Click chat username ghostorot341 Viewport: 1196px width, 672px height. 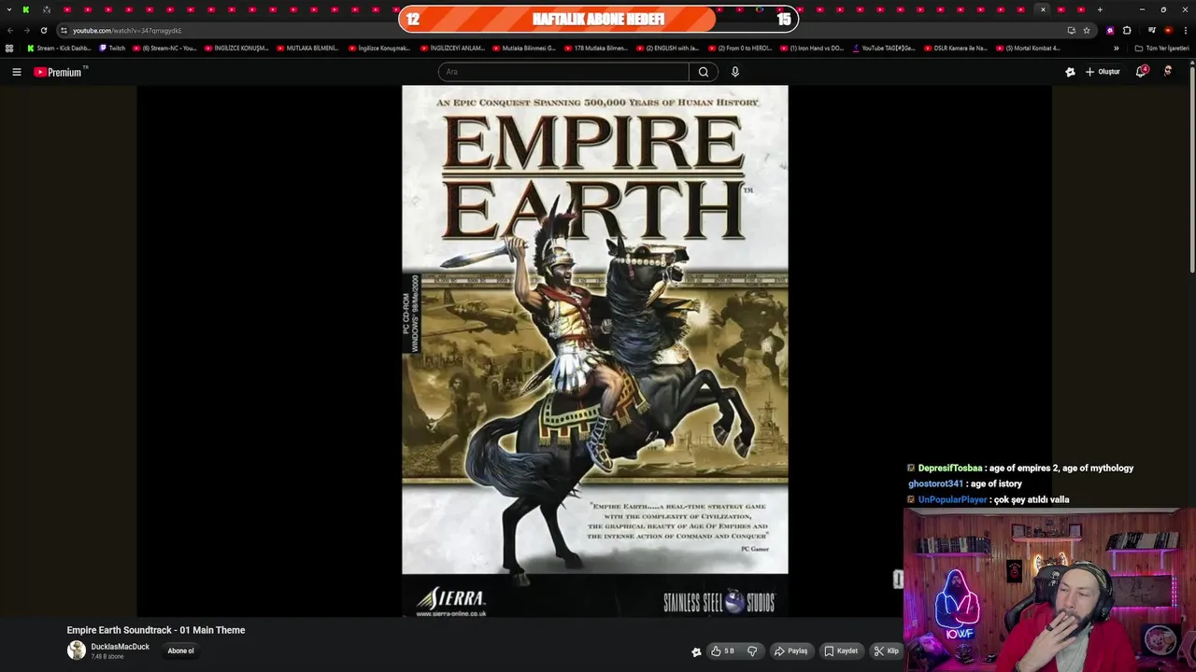pyautogui.click(x=935, y=484)
